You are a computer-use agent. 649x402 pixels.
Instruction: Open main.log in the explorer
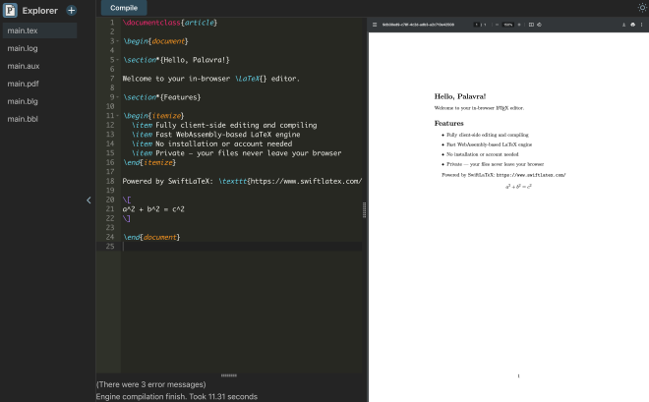point(22,48)
